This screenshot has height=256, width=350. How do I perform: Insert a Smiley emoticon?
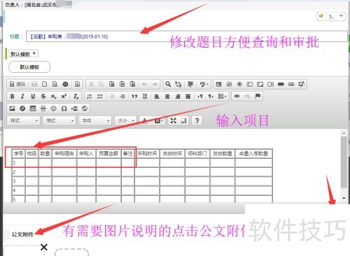pyautogui.click(x=53, y=108)
